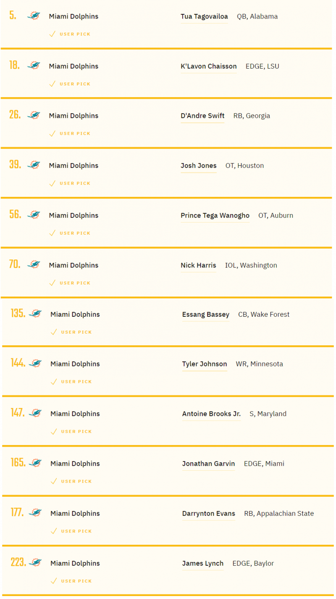Click Miami Dolphins team name on pick 147
The image size is (336, 599).
(75, 413)
